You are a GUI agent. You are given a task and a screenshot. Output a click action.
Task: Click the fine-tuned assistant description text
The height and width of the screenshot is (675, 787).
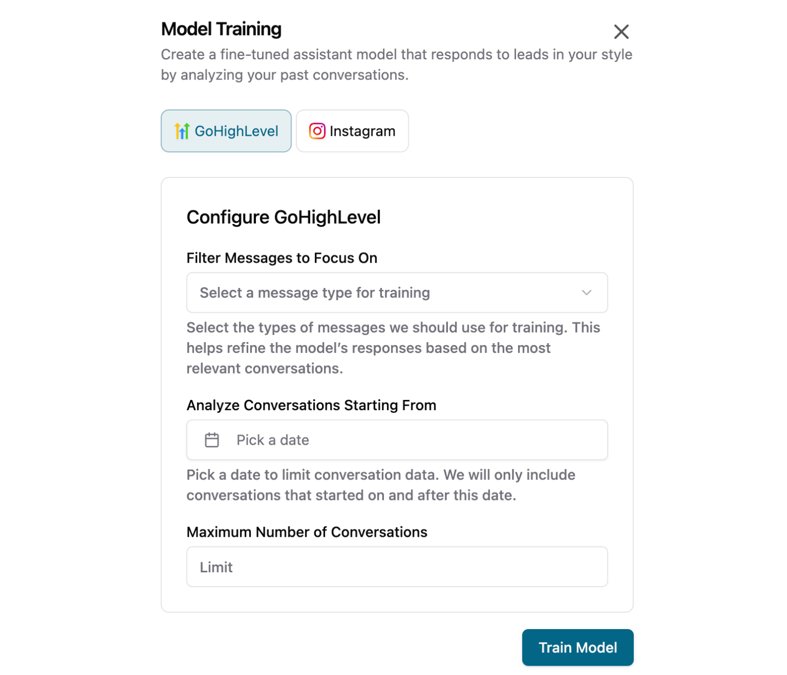pos(396,65)
